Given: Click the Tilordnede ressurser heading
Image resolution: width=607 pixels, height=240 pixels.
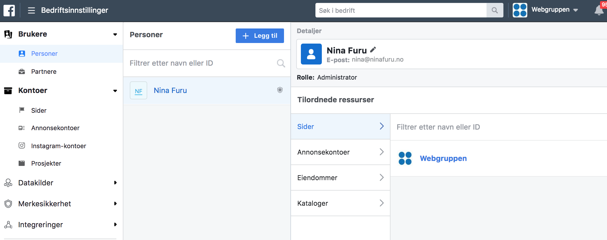Looking at the screenshot, I should point(336,100).
